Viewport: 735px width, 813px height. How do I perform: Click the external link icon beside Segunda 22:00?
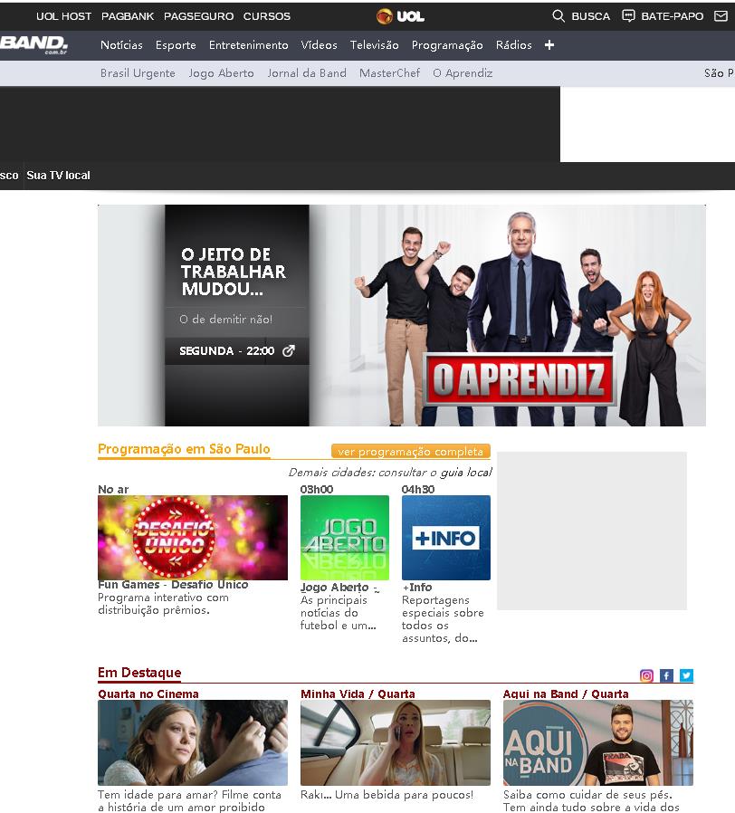pyautogui.click(x=289, y=351)
